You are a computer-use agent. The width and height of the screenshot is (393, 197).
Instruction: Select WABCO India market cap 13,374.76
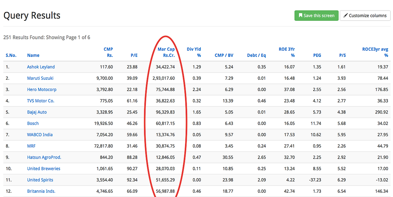pos(165,135)
